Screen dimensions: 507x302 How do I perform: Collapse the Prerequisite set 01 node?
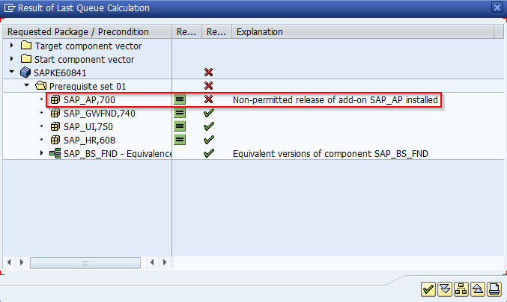click(27, 85)
